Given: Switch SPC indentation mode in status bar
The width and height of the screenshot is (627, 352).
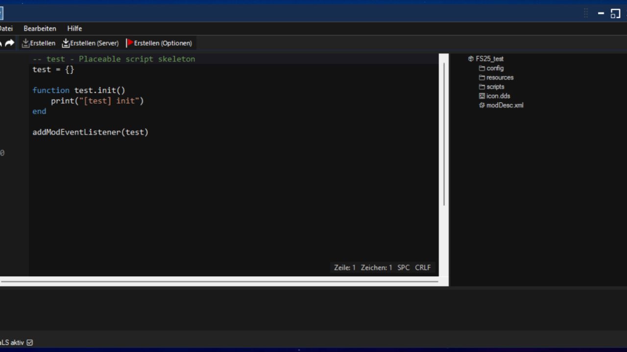Looking at the screenshot, I should click(x=403, y=267).
